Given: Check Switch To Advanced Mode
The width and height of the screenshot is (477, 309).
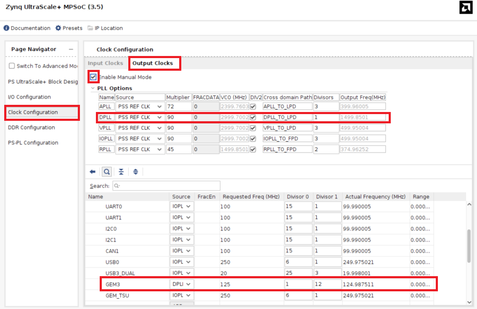Looking at the screenshot, I should point(11,66).
